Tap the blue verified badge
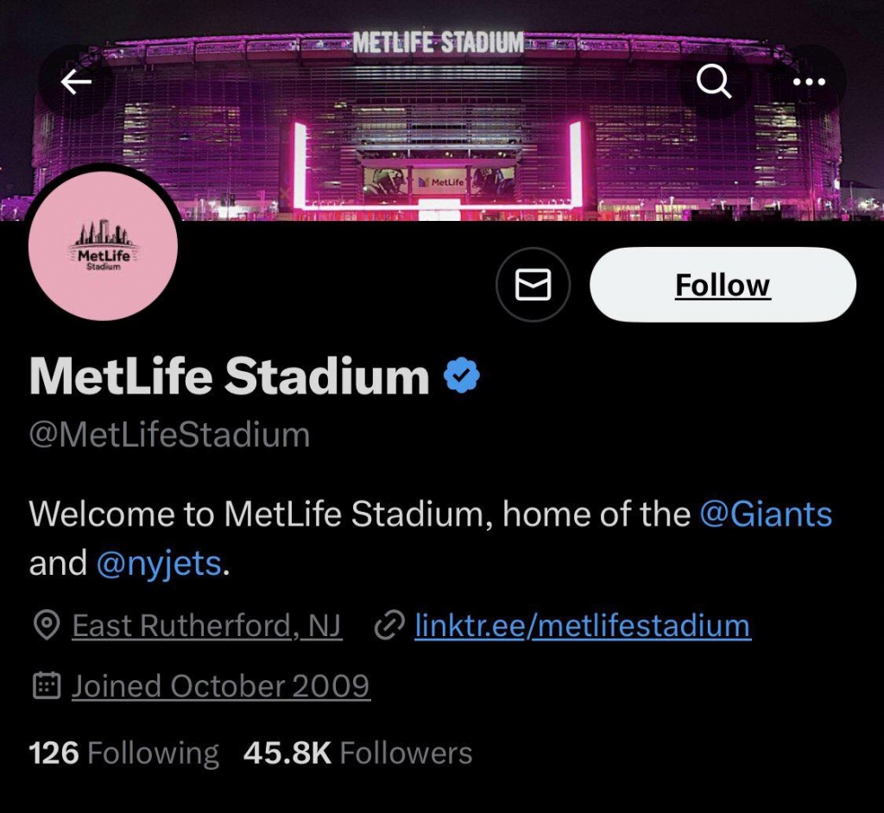 tap(462, 376)
